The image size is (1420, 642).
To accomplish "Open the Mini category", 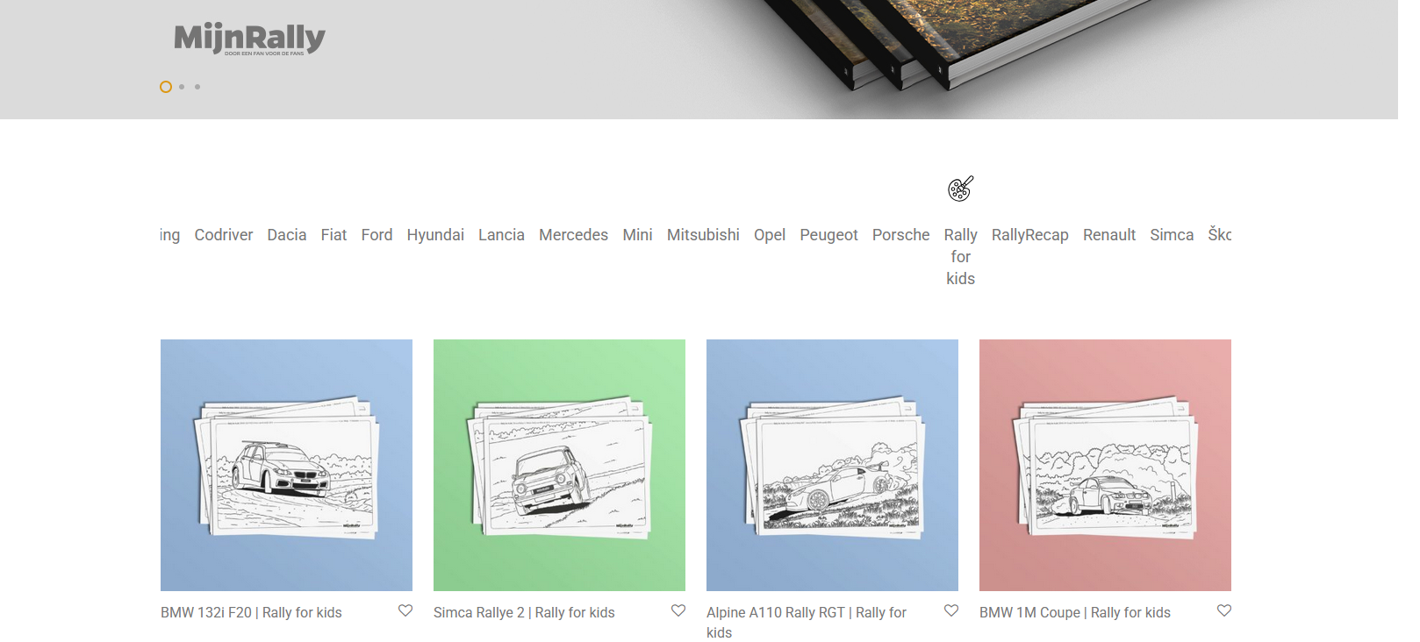I will click(637, 235).
